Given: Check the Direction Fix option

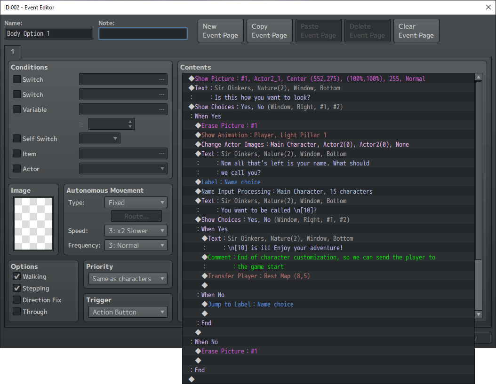Looking at the screenshot, I should coord(17,299).
